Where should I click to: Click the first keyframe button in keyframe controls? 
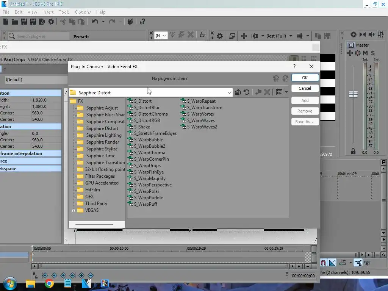coord(45,275)
